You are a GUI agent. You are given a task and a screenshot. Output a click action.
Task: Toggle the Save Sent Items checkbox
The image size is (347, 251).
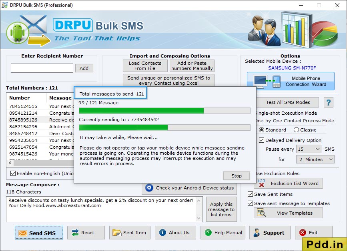[250, 194]
